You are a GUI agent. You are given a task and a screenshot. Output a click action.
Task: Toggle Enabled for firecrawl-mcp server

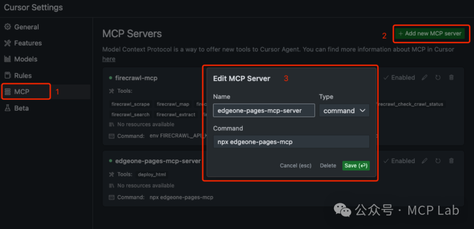[399, 78]
